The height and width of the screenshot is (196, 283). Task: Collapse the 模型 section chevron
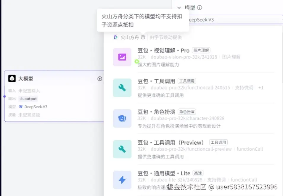[179, 8]
